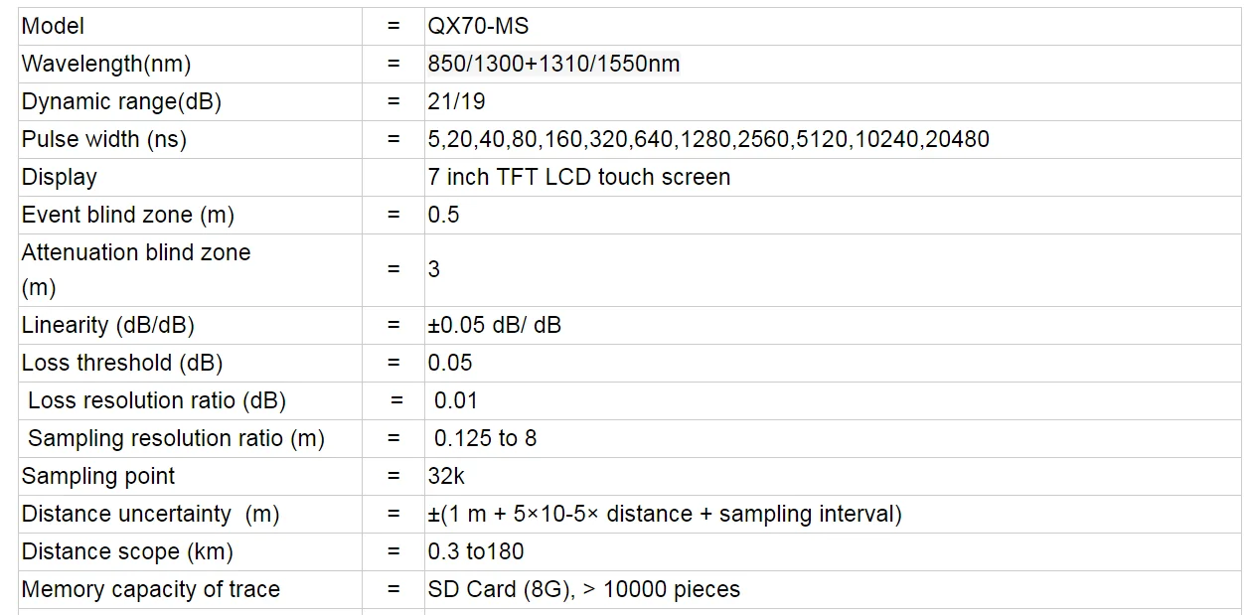Image resolution: width=1252 pixels, height=615 pixels.
Task: Select the 21/19 dynamic range value
Action: click(456, 101)
